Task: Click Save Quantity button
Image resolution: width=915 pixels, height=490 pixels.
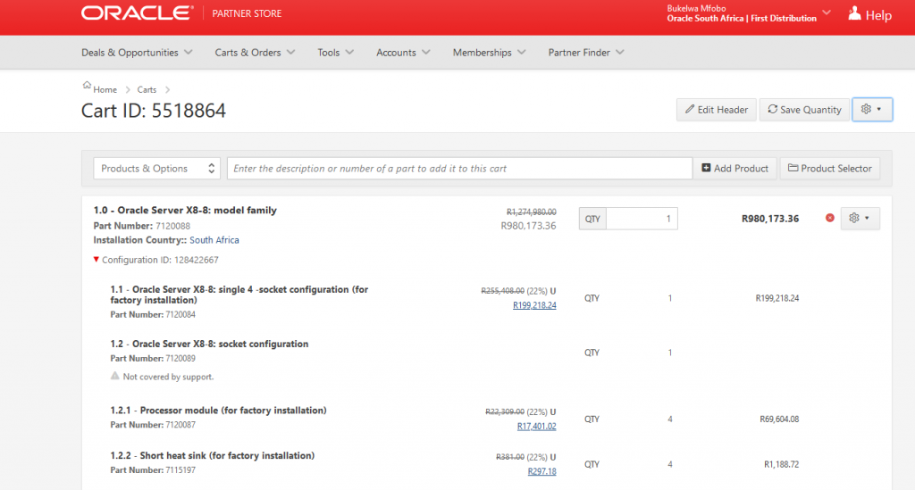Action: coord(803,110)
